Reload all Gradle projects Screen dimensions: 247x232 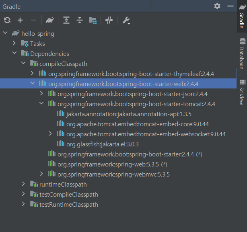[x=7, y=20]
